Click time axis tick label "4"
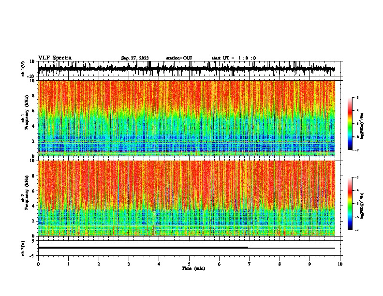 [x=159, y=264]
